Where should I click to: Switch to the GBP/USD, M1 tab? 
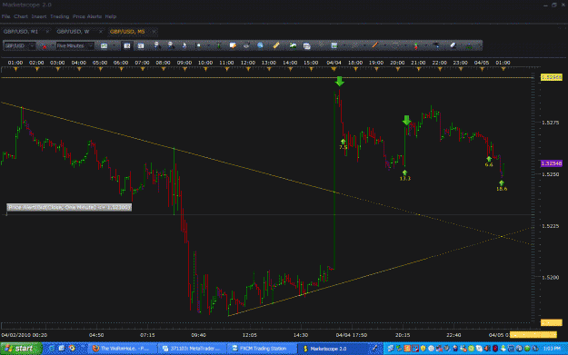[21, 32]
